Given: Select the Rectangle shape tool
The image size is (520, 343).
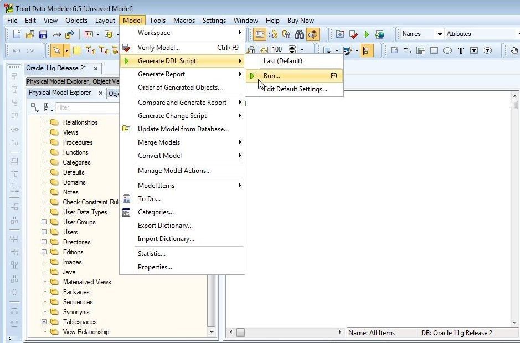Looking at the screenshot, I should pyautogui.click(x=434, y=50).
